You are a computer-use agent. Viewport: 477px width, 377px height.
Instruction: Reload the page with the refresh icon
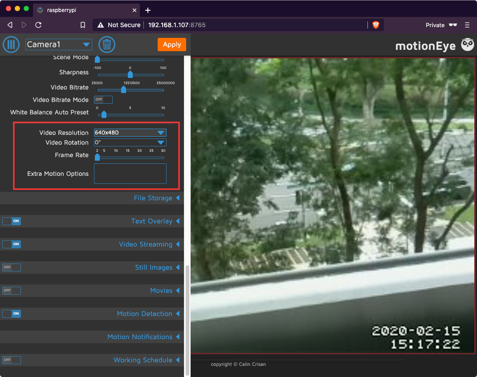(38, 25)
